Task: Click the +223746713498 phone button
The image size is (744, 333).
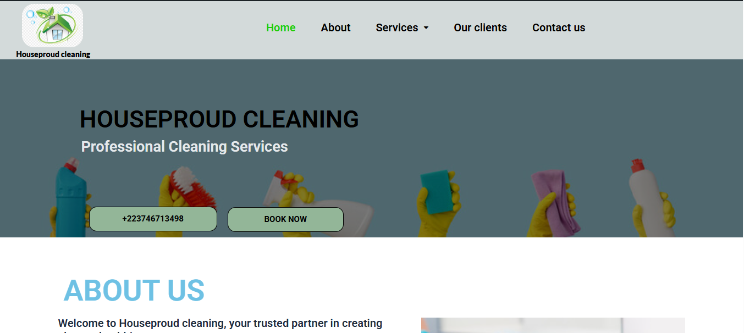Action: click(x=153, y=219)
